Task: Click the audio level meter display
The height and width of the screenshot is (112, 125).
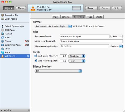Action: coord(76,8)
